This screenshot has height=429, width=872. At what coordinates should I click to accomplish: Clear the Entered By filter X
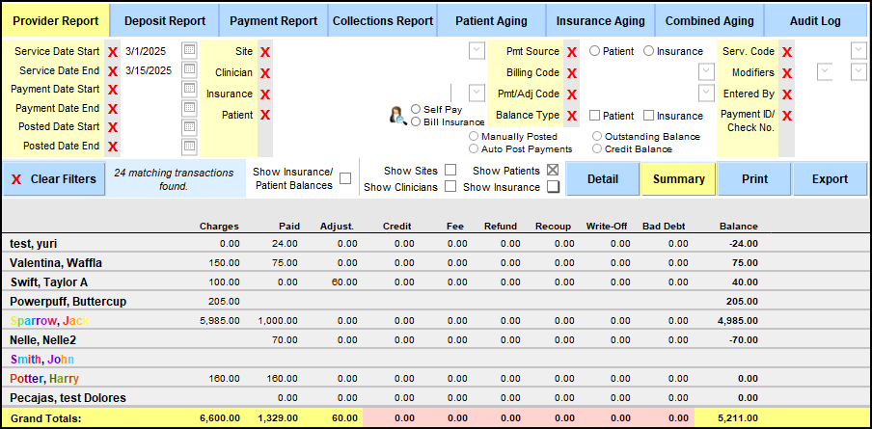[x=787, y=94]
